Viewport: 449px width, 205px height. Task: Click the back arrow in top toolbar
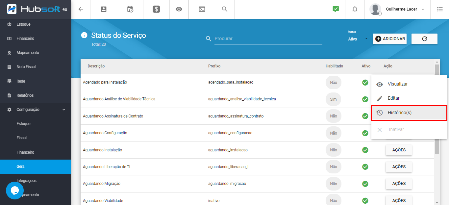click(x=81, y=9)
